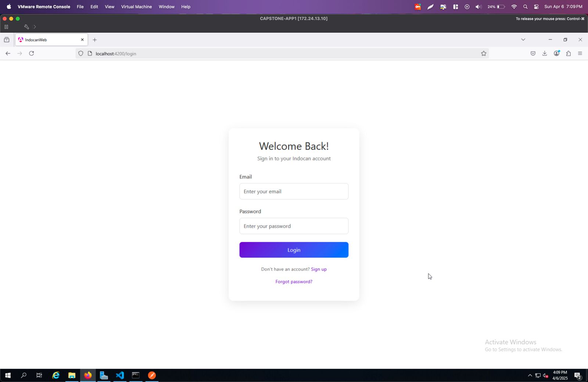Open Windows notification center
588x382 pixels.
[578, 376]
